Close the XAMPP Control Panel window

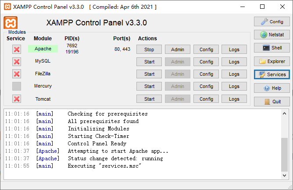coord(282,7)
